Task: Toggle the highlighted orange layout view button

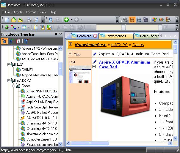Action: coord(132,20)
